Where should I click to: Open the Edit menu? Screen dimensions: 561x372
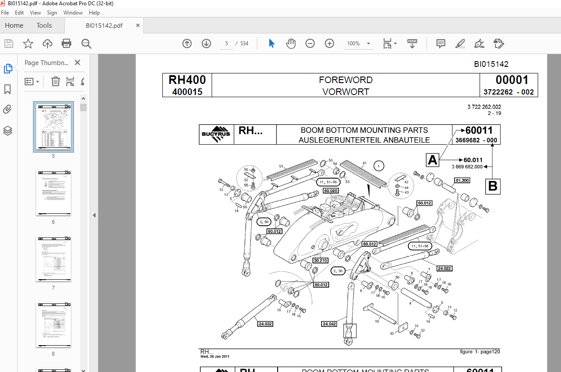[19, 13]
